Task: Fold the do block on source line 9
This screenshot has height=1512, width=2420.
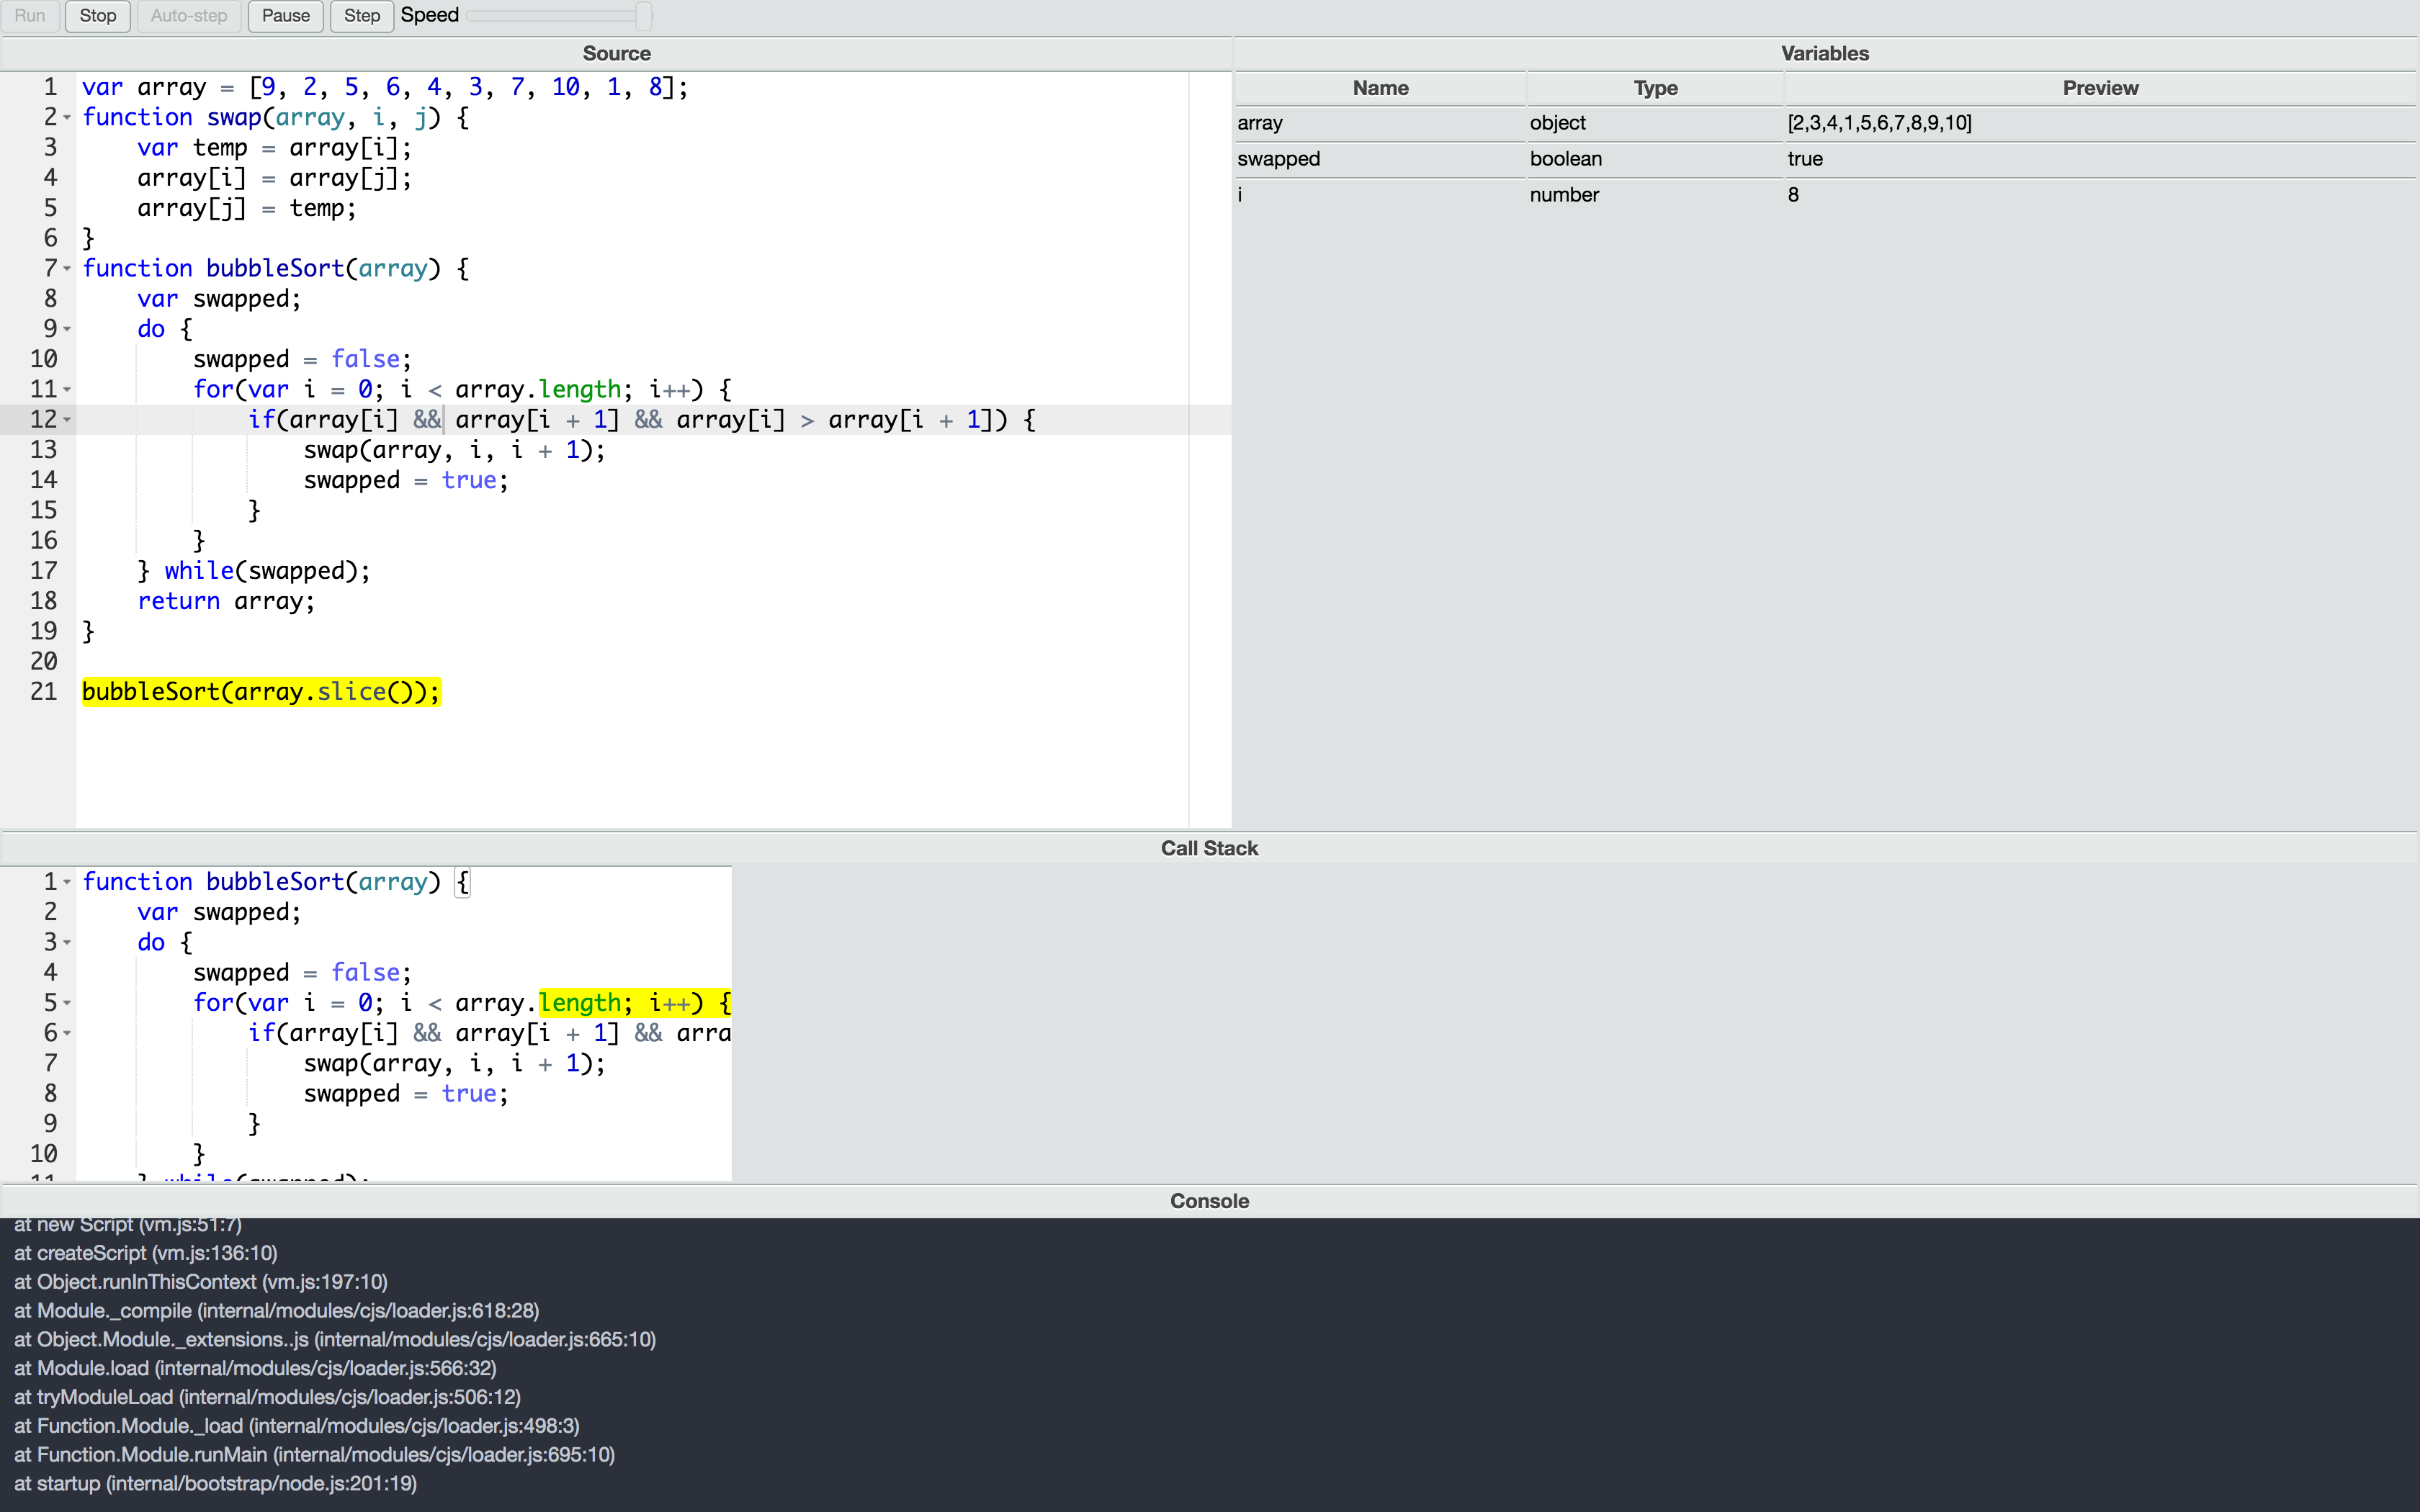Action: 67,329
